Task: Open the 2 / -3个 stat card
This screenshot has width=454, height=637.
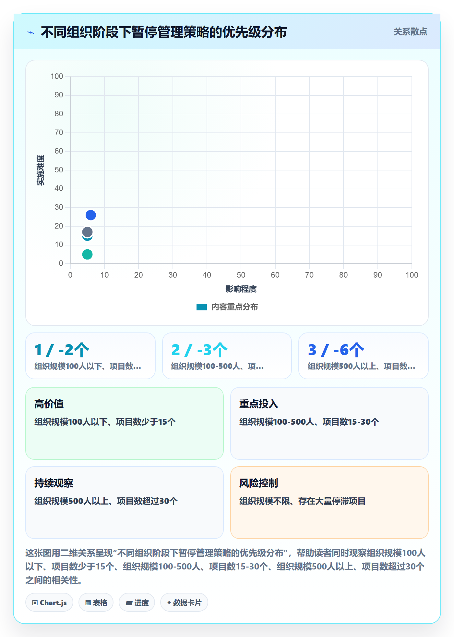Action: click(x=227, y=356)
